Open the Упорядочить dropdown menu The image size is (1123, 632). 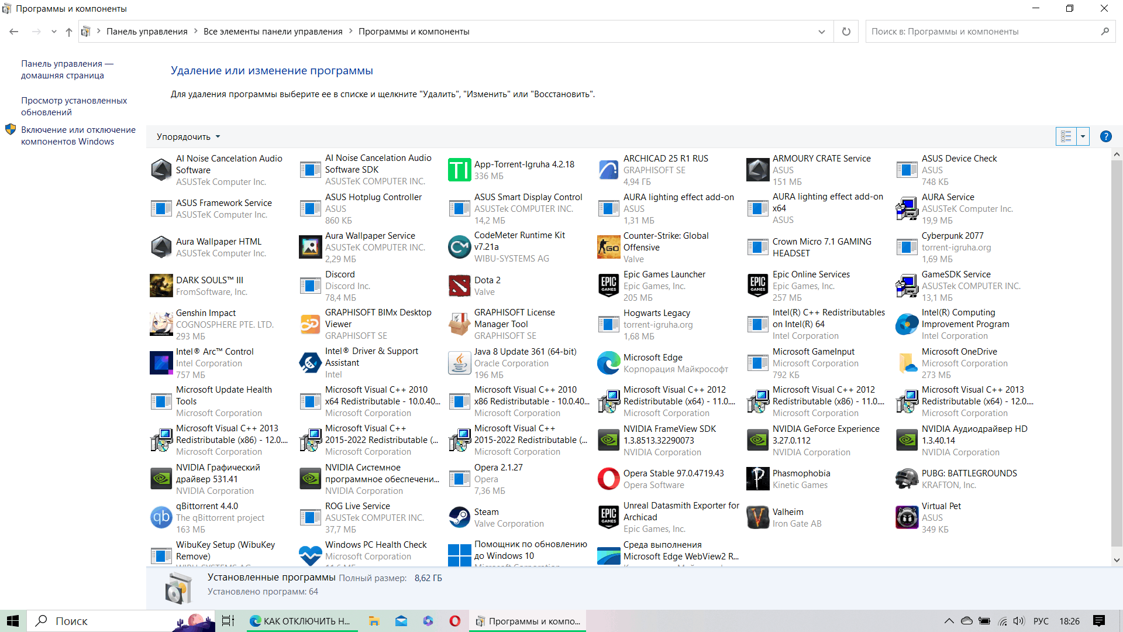(x=188, y=137)
